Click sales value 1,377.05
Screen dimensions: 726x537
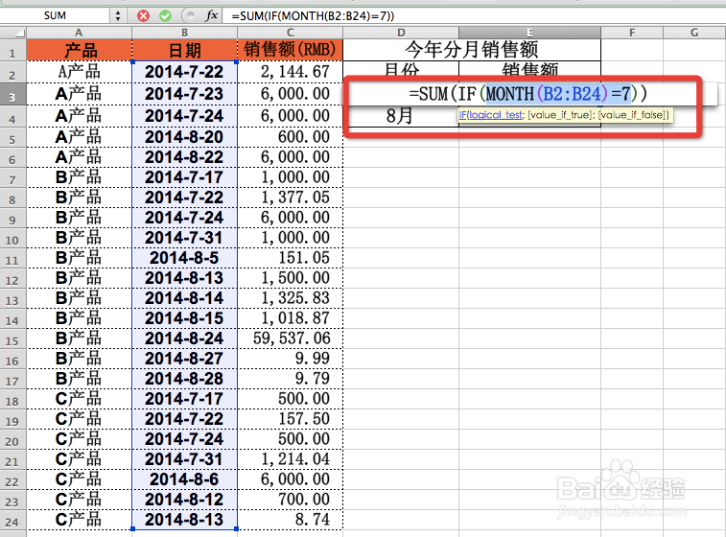[x=291, y=198]
